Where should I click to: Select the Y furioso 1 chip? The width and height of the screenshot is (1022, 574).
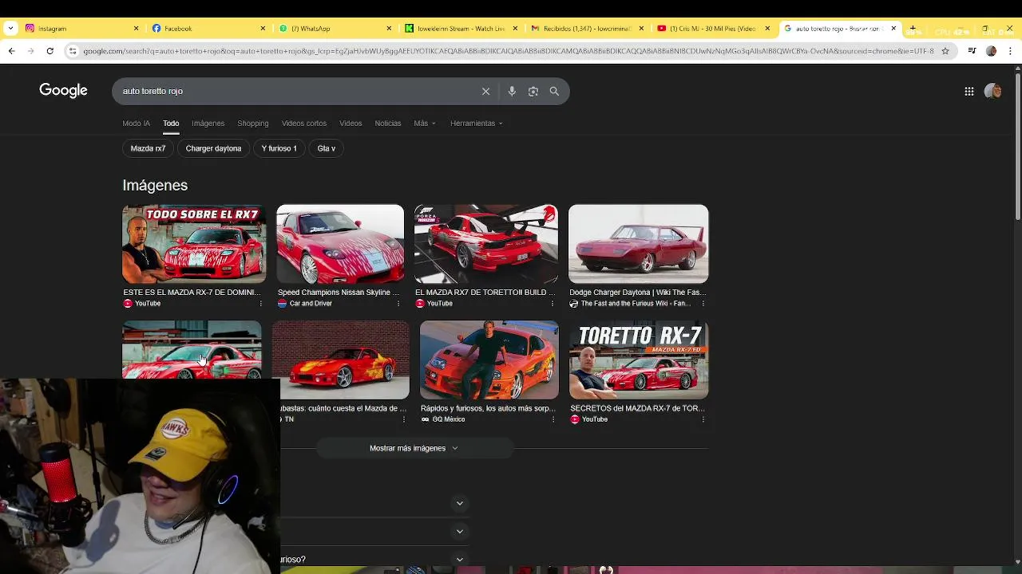tap(279, 148)
